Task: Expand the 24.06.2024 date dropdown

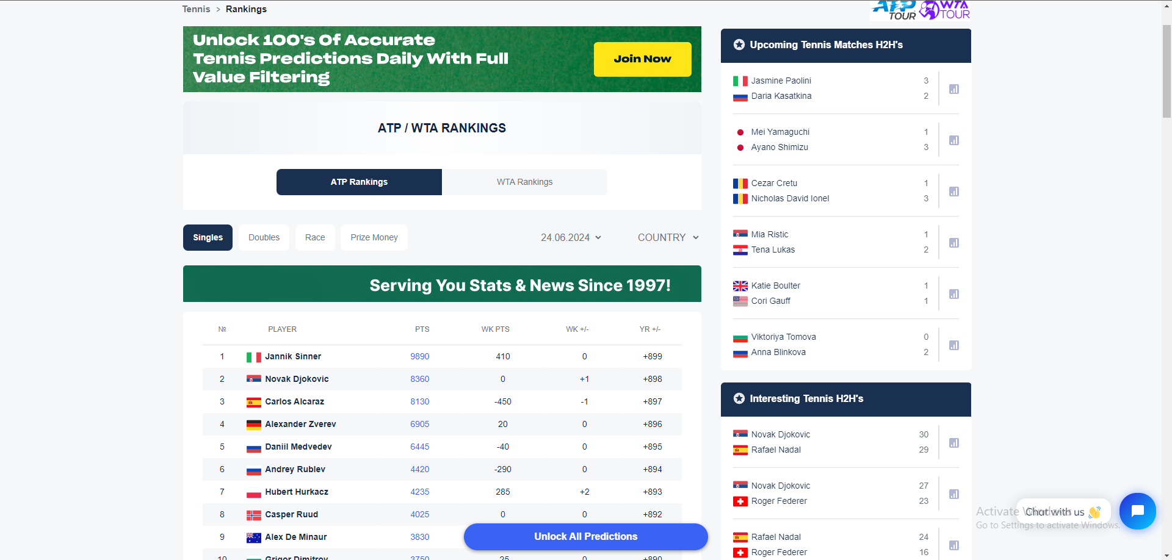Action: pos(571,237)
